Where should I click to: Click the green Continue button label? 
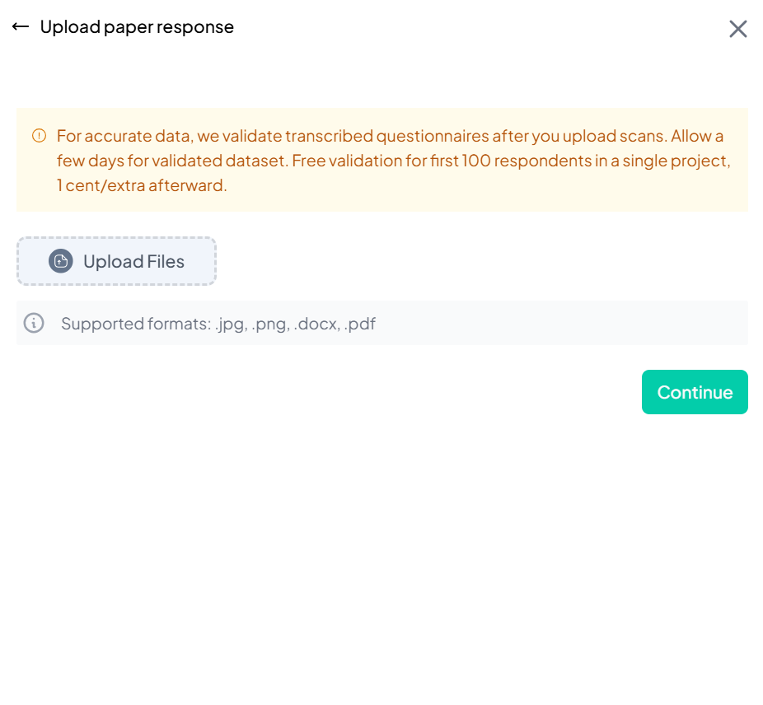point(695,391)
